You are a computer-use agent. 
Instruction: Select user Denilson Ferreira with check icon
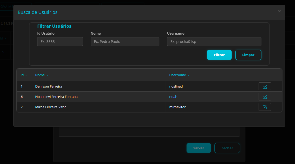265,87
